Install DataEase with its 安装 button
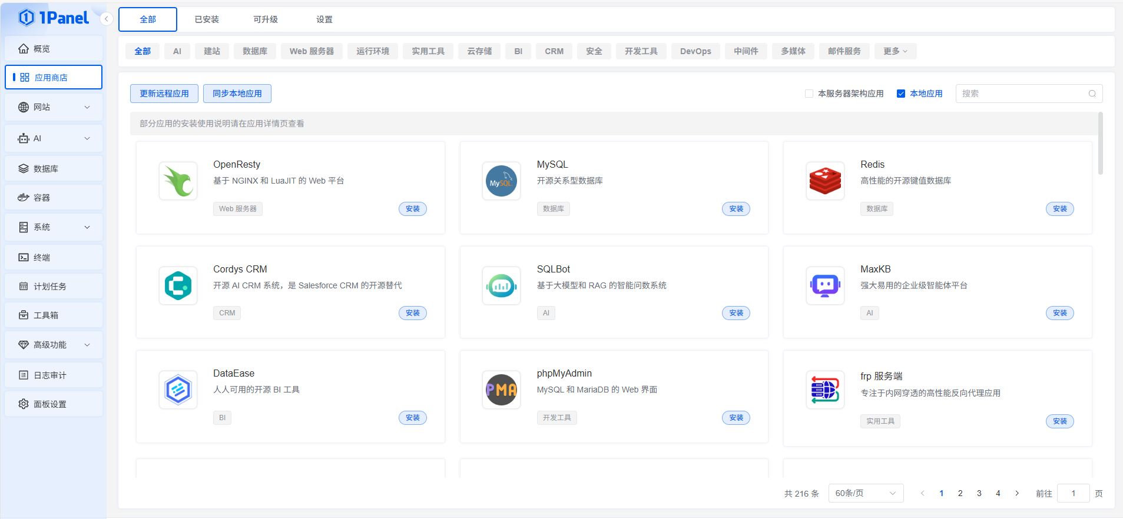1123x519 pixels. 413,418
